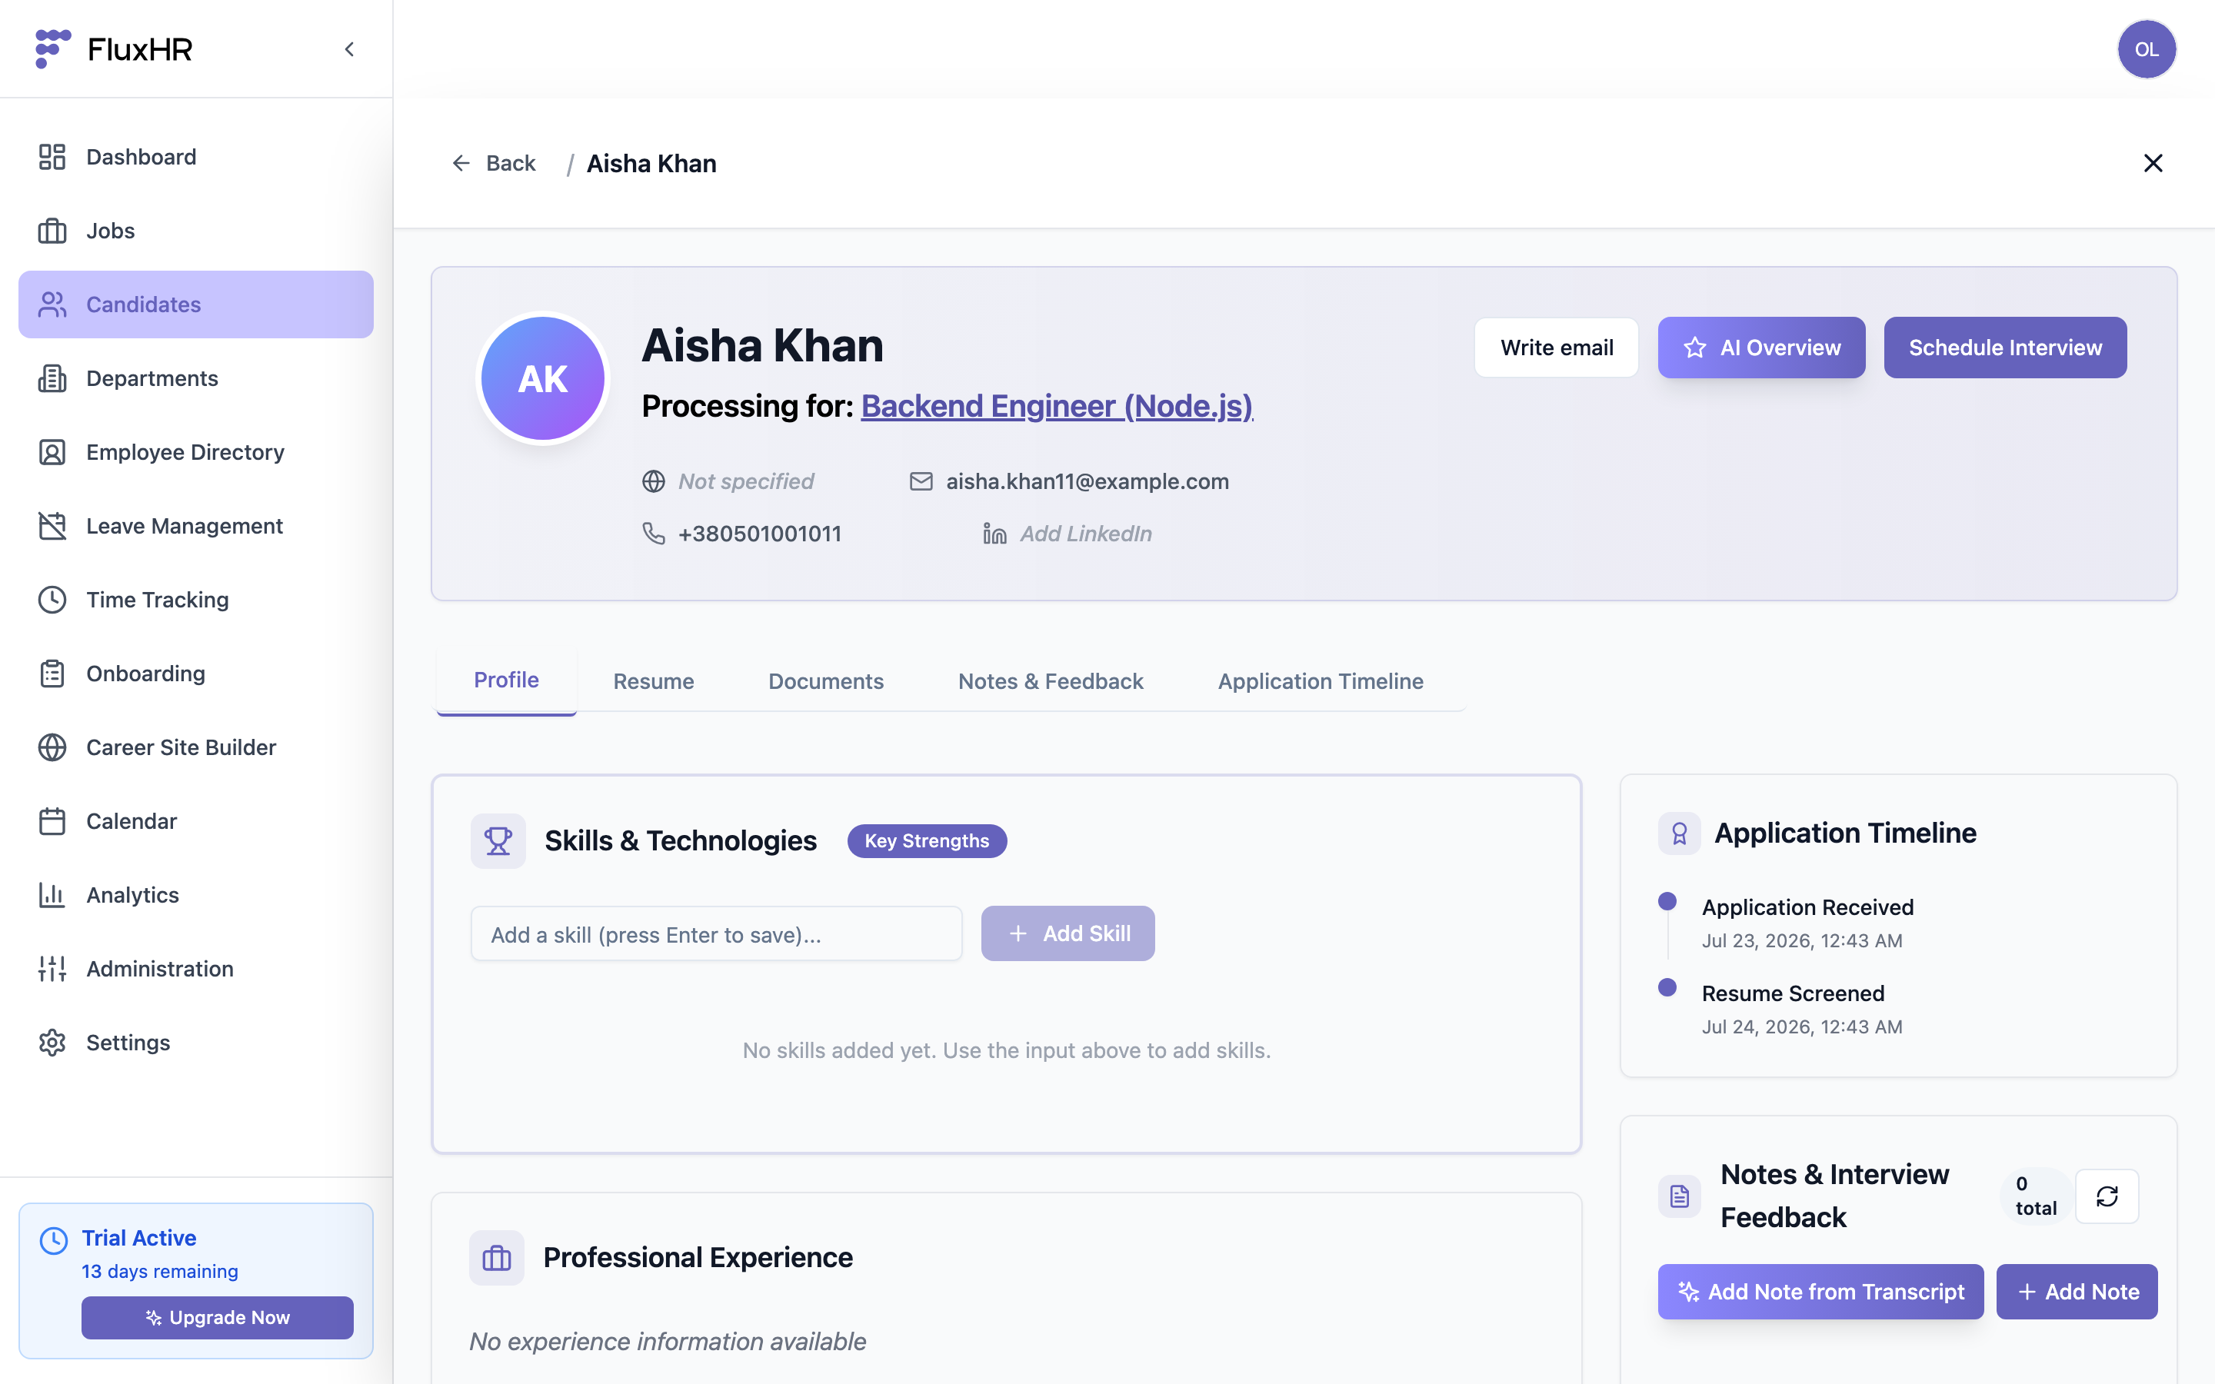This screenshot has width=2215, height=1384.
Task: Click Add LinkedIn placeholder
Action: pyautogui.click(x=1085, y=534)
